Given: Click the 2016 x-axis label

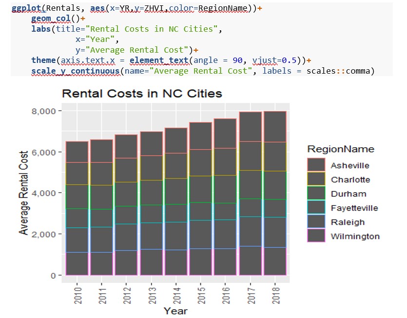Looking at the screenshot, I should click(226, 296).
